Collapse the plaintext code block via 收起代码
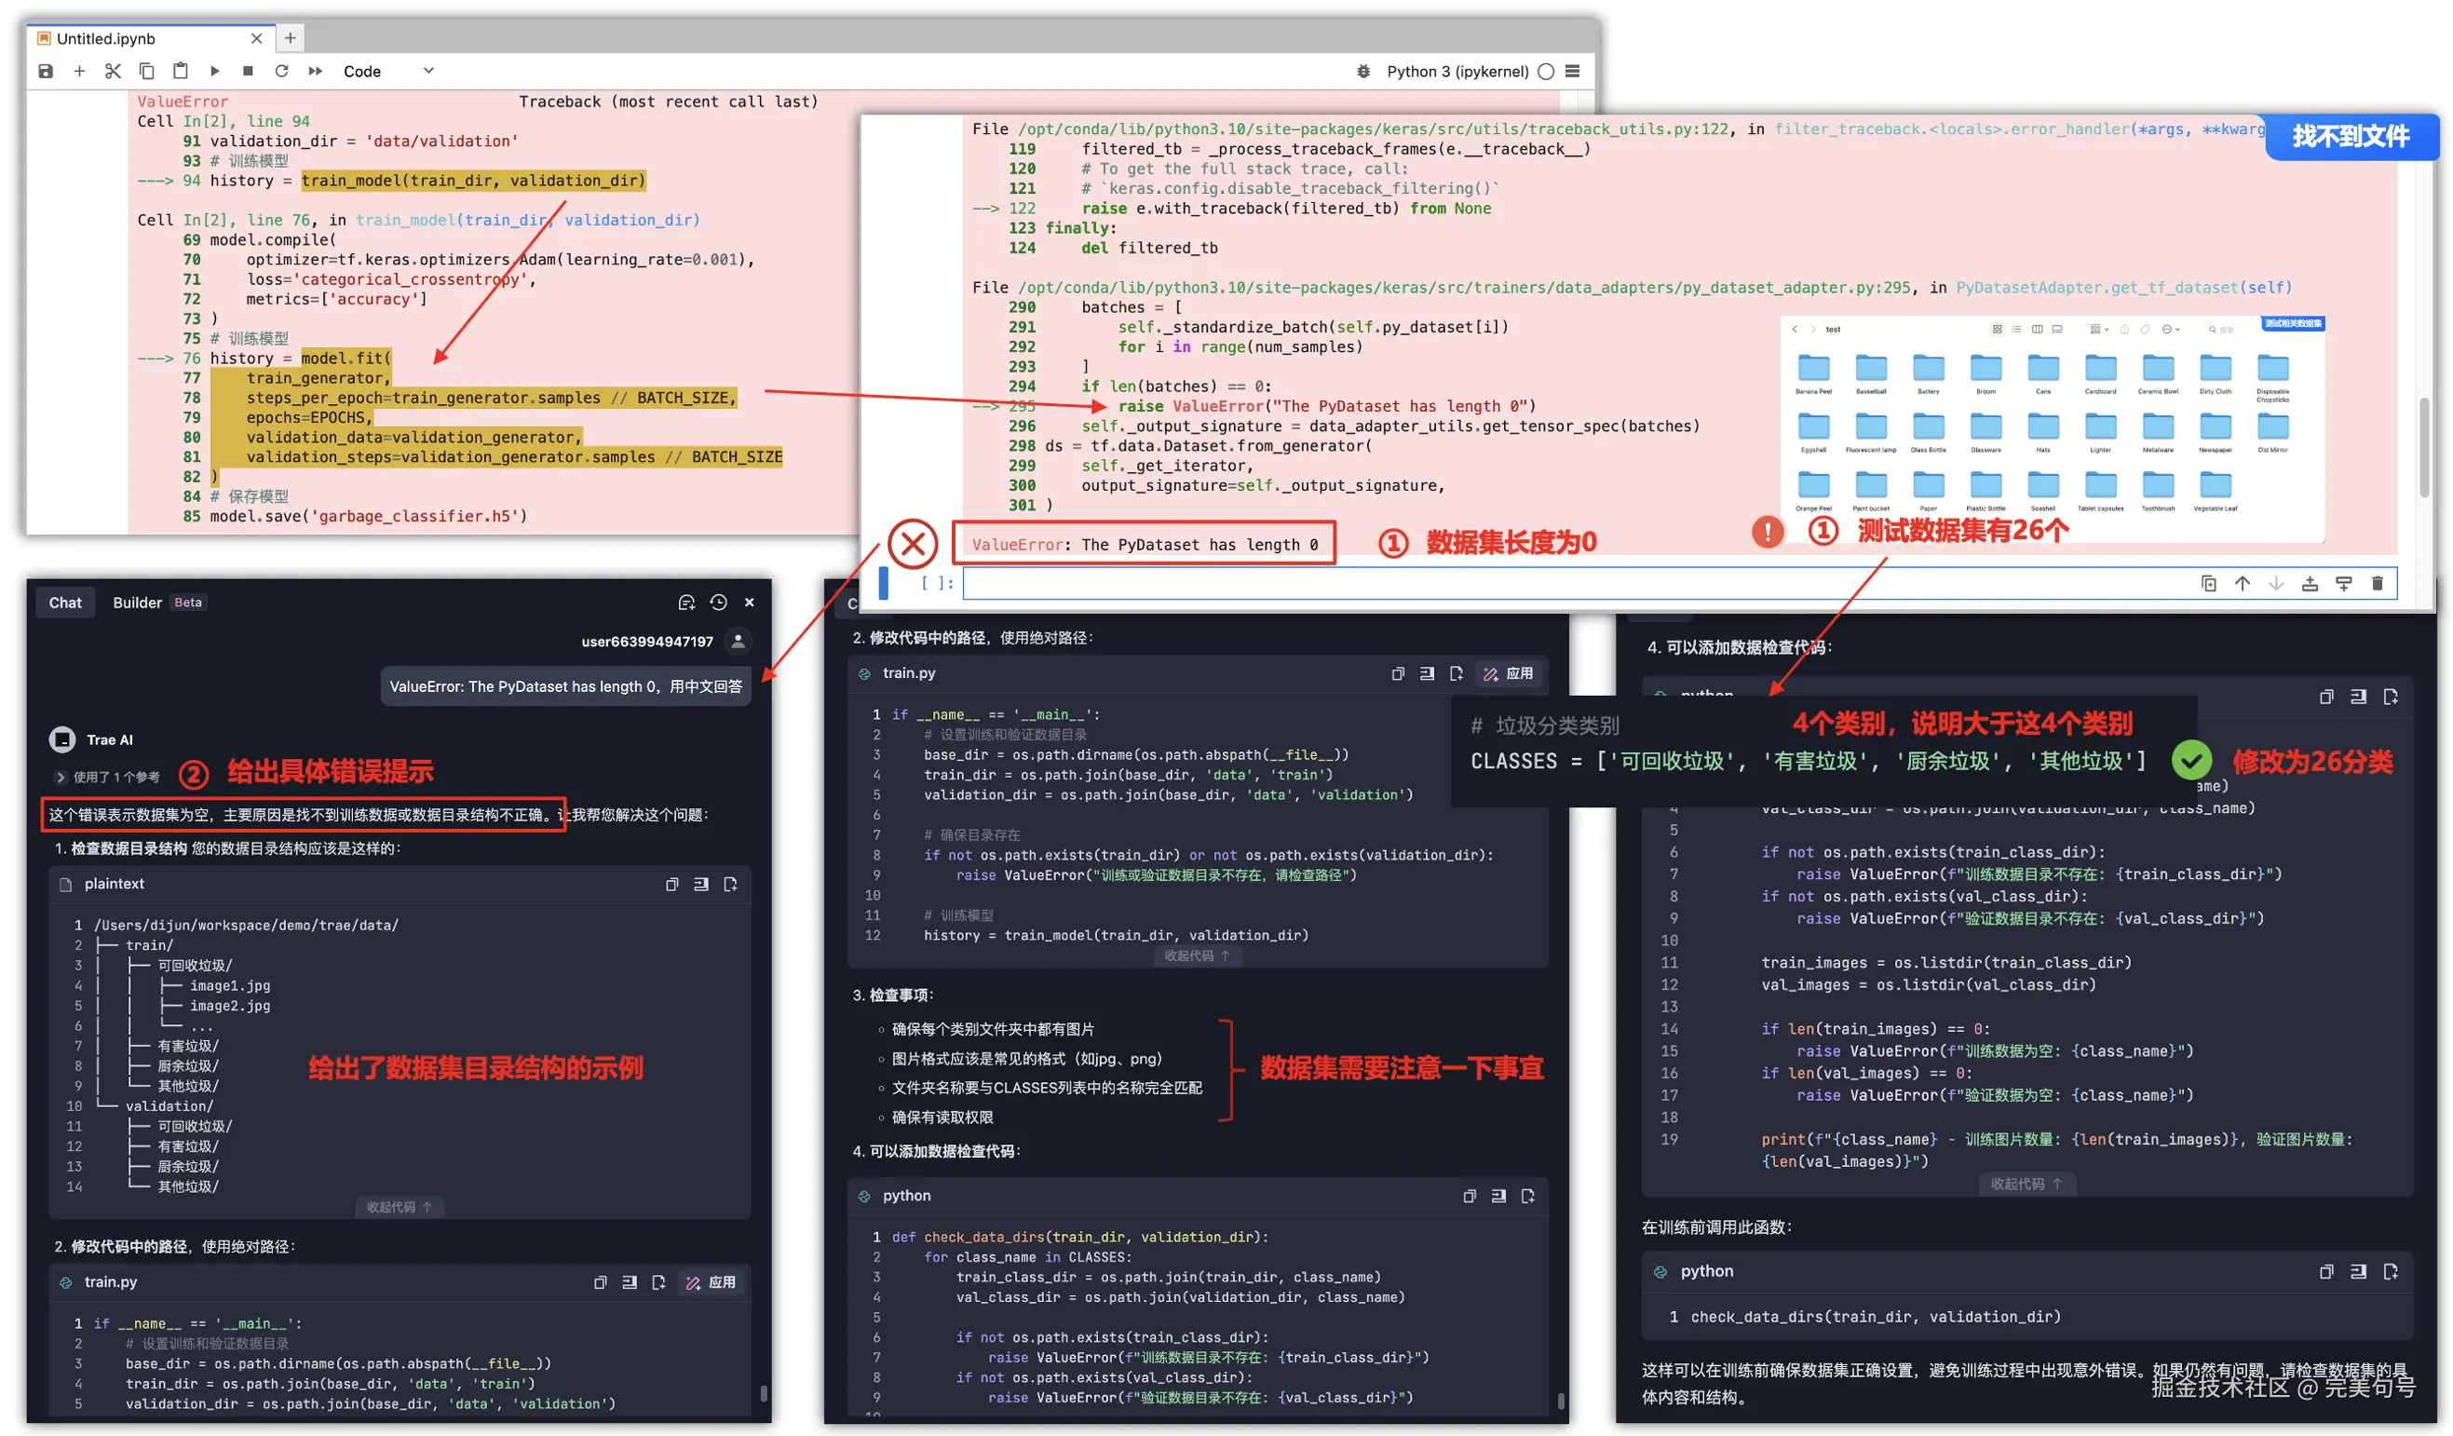Viewport: 2453px width, 1436px height. [400, 1207]
